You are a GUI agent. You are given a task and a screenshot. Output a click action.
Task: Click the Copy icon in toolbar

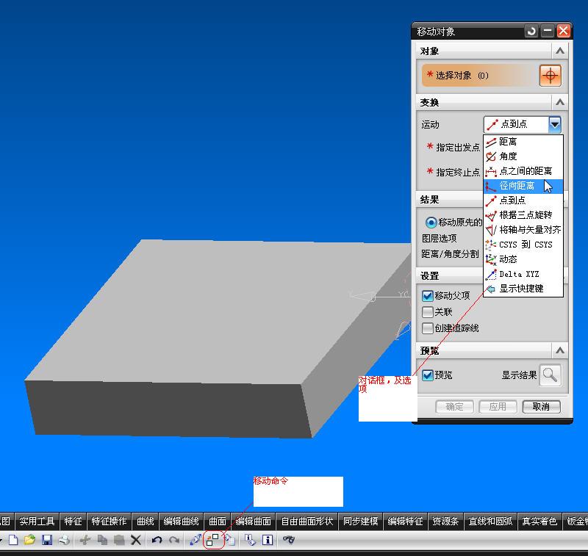[102, 540]
